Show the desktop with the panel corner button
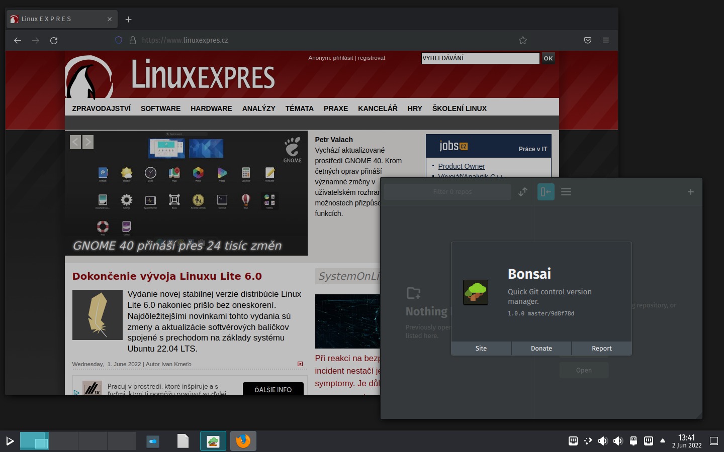This screenshot has width=724, height=452. tap(714, 441)
